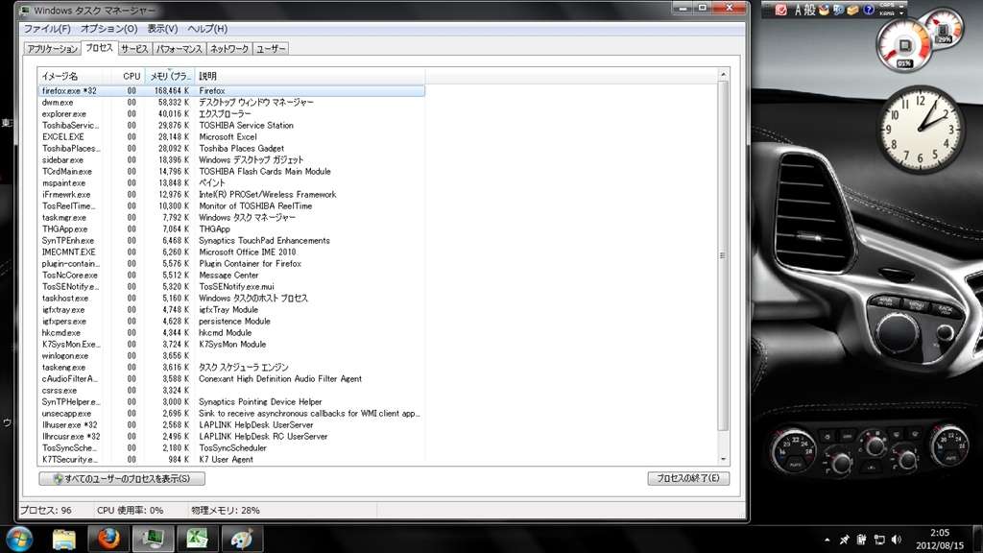
Task: Open the clock showing 2:05
Action: click(x=939, y=540)
